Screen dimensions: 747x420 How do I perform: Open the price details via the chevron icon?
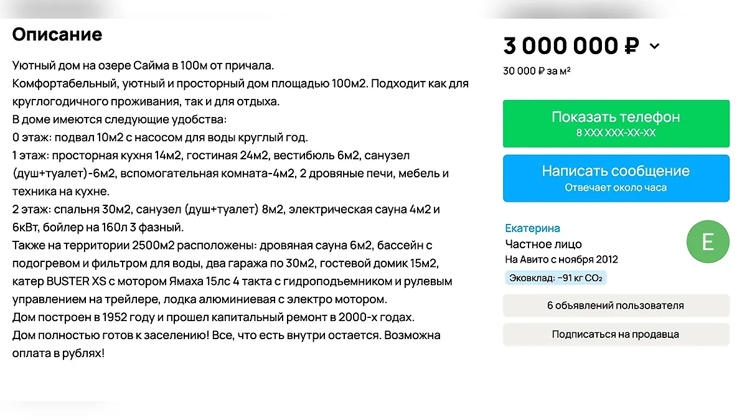pyautogui.click(x=654, y=46)
